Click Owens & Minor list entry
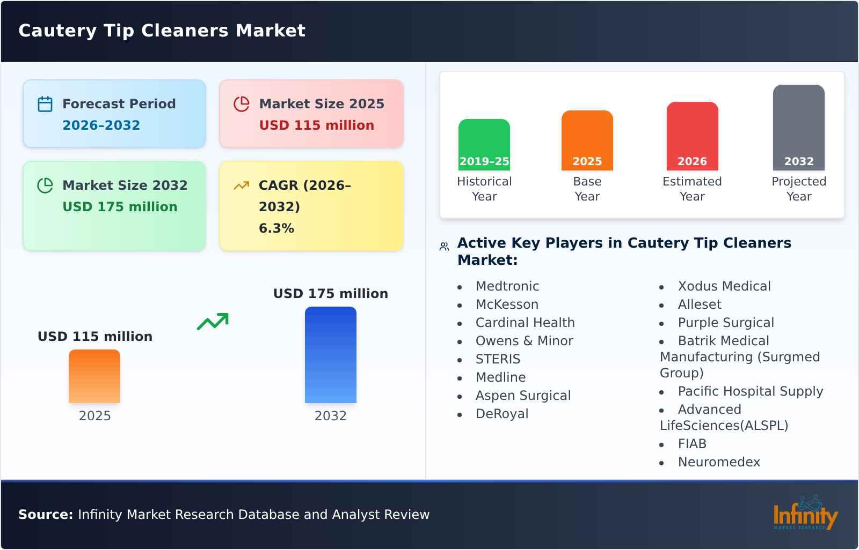 (x=525, y=341)
